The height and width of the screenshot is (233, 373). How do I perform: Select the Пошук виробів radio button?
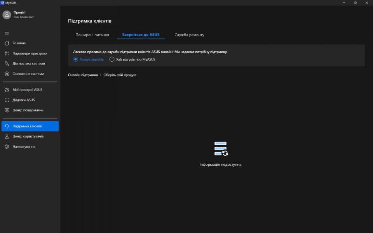(75, 59)
